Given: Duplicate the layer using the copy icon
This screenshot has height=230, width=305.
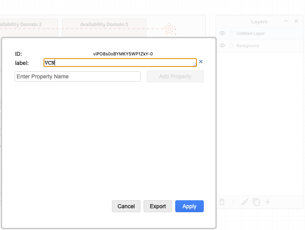Looking at the screenshot, I should (256, 202).
